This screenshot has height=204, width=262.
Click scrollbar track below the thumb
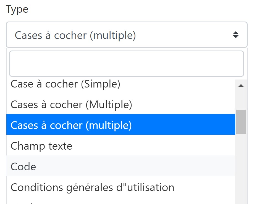pyautogui.click(x=241, y=169)
